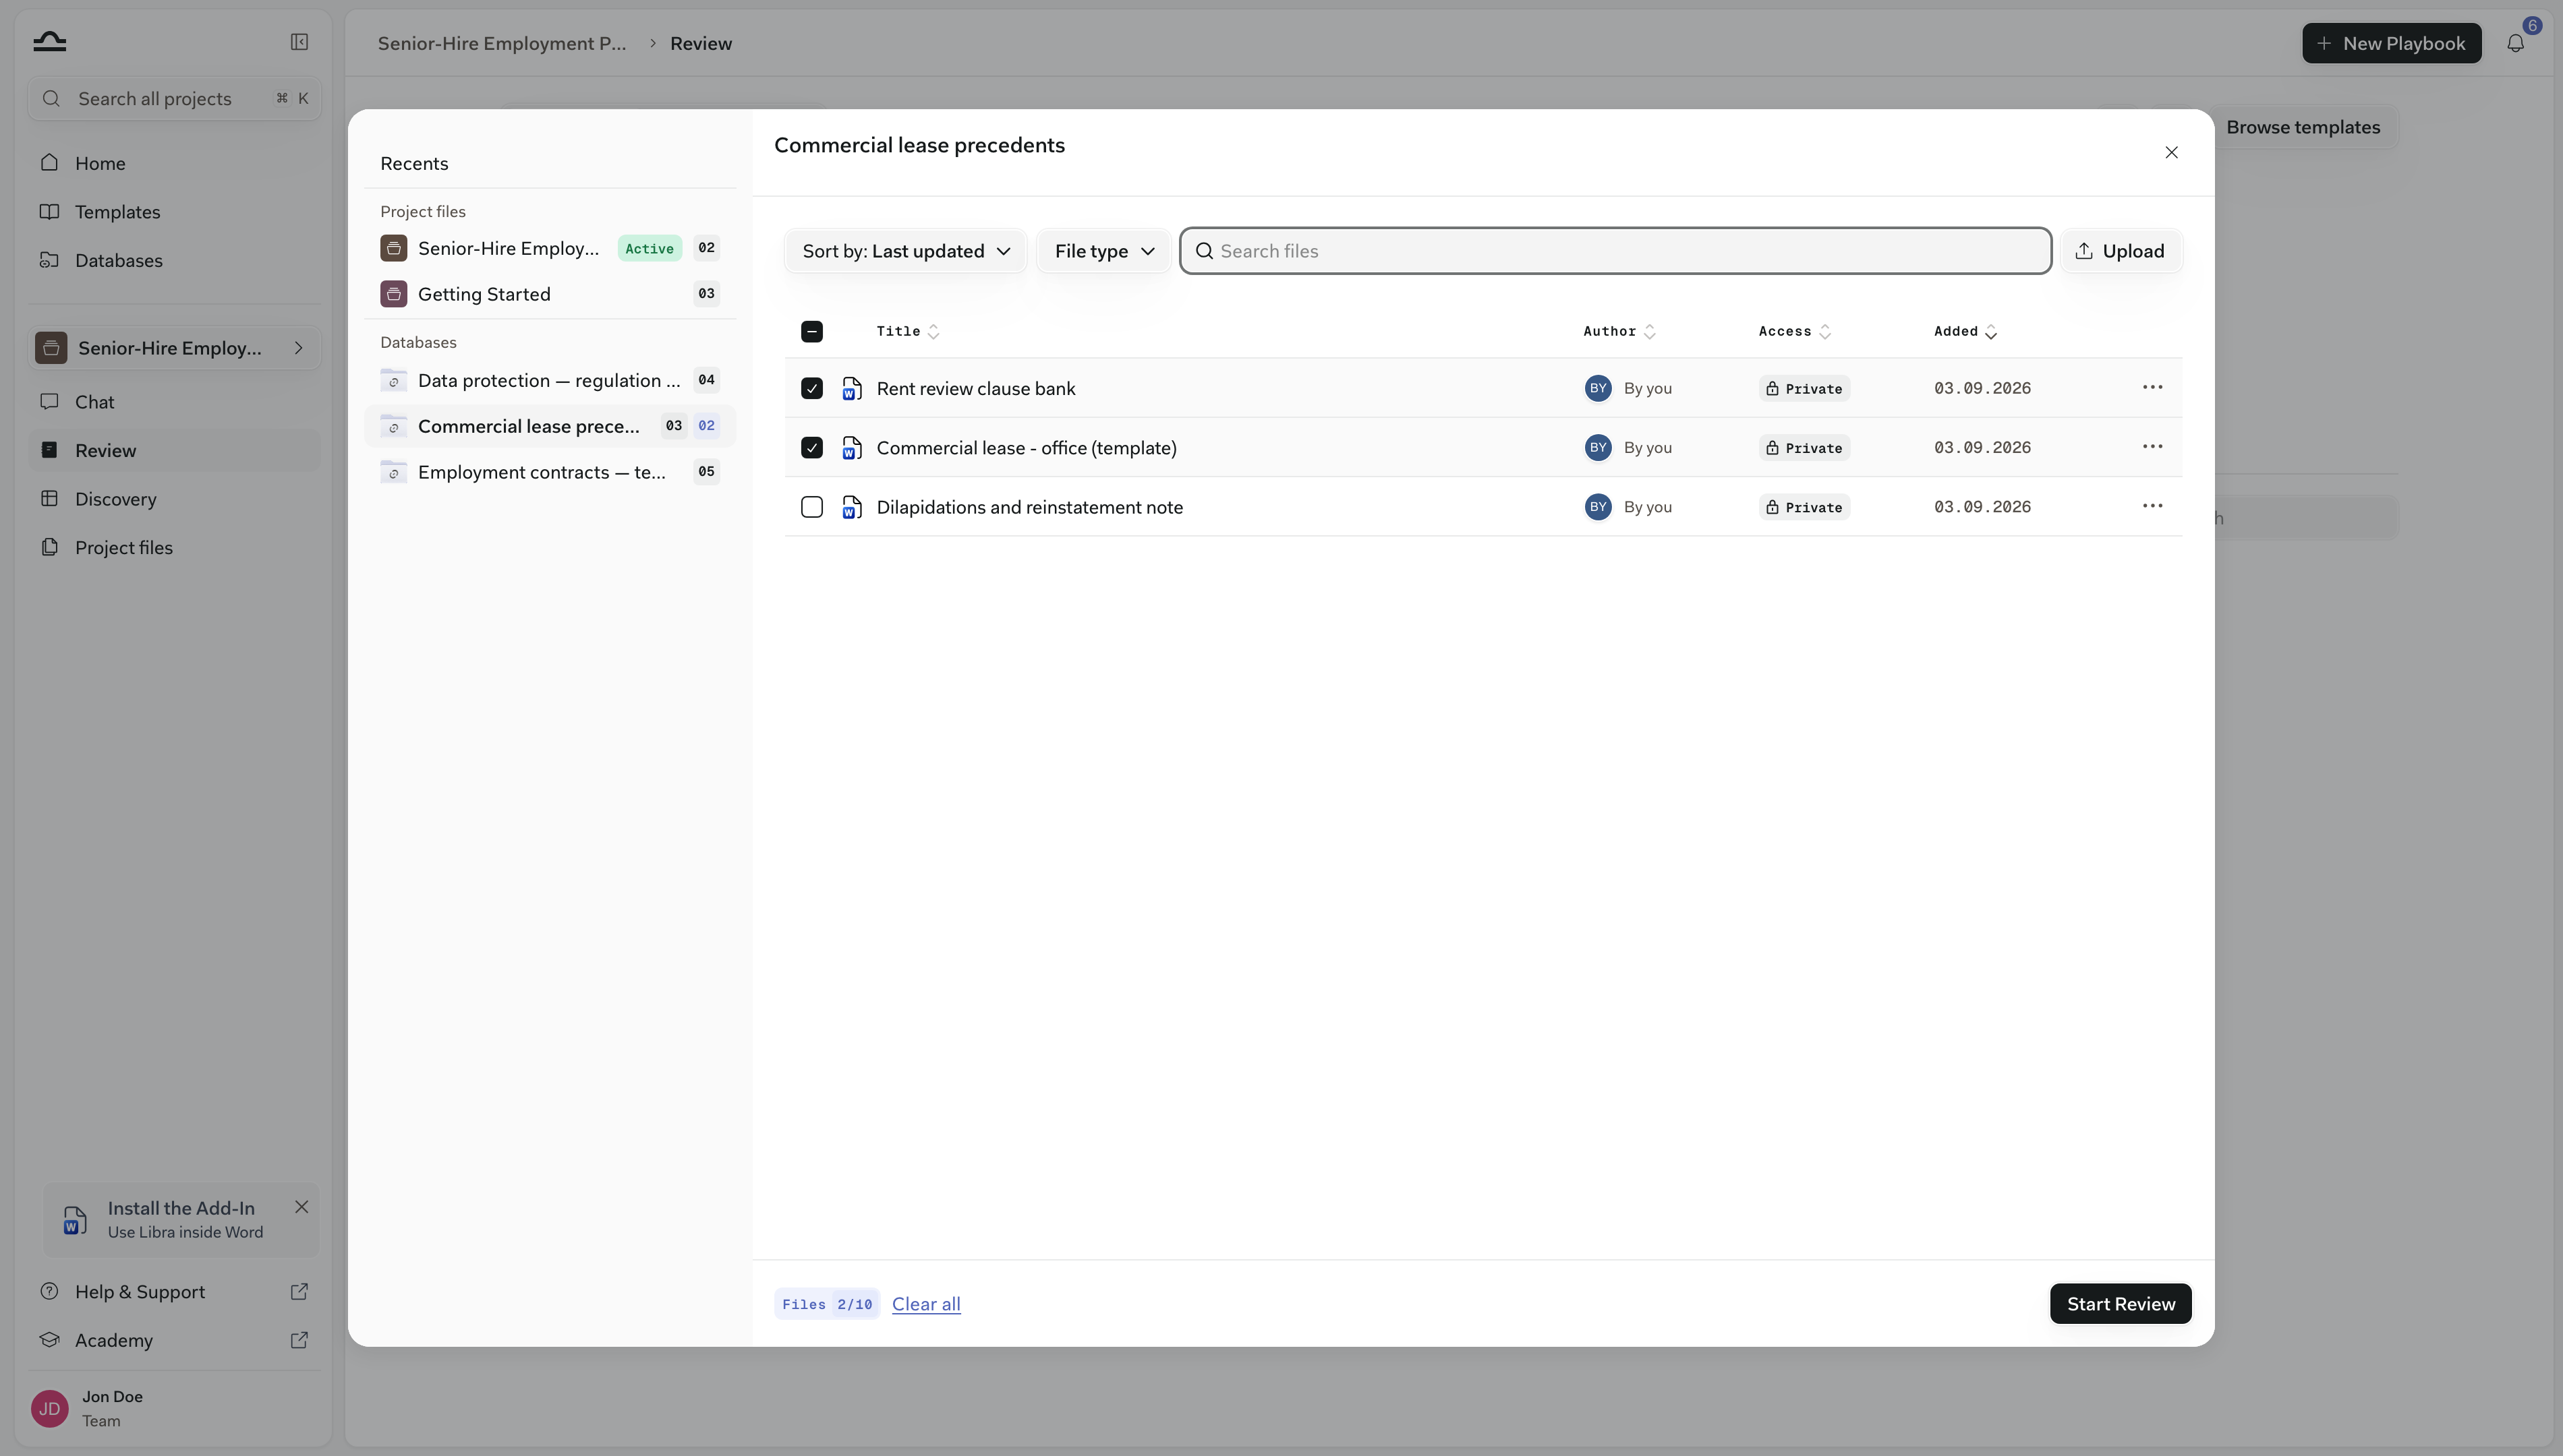Click the Clear all link

925,1304
